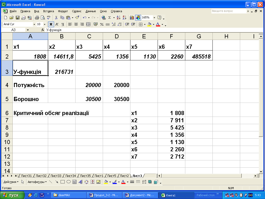
Task: Apply AutoSum with the sigma icon
Action: 109,18
